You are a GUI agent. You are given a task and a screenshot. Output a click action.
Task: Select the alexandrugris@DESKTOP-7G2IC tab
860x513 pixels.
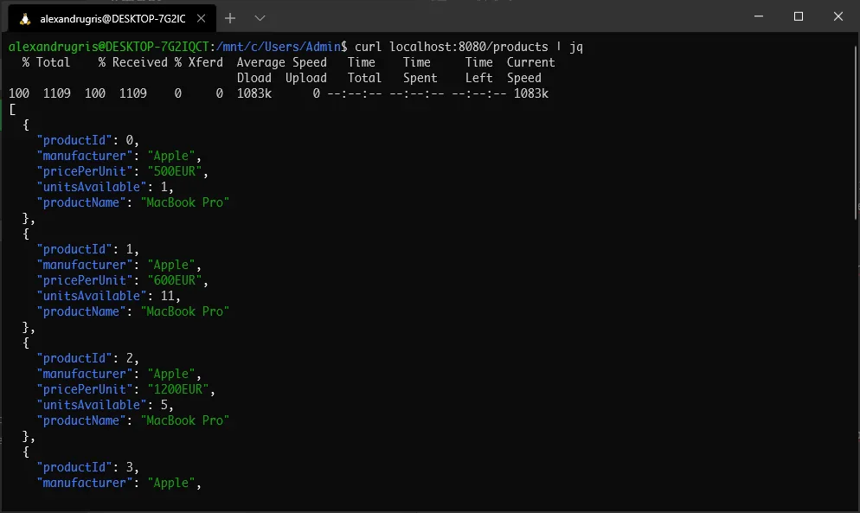coord(112,19)
